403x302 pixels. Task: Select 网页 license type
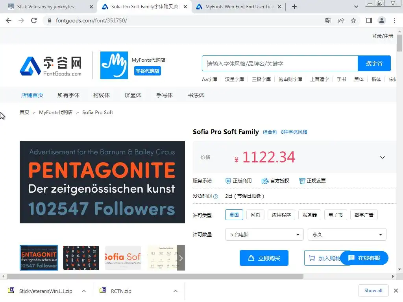pos(255,215)
